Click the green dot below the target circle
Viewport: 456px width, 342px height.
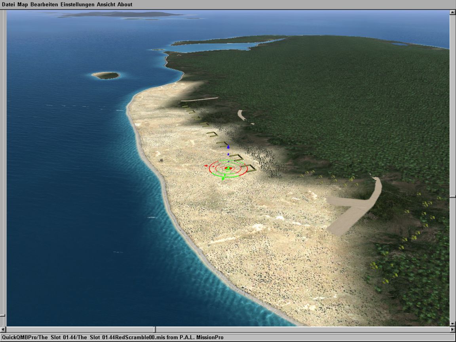click(223, 179)
